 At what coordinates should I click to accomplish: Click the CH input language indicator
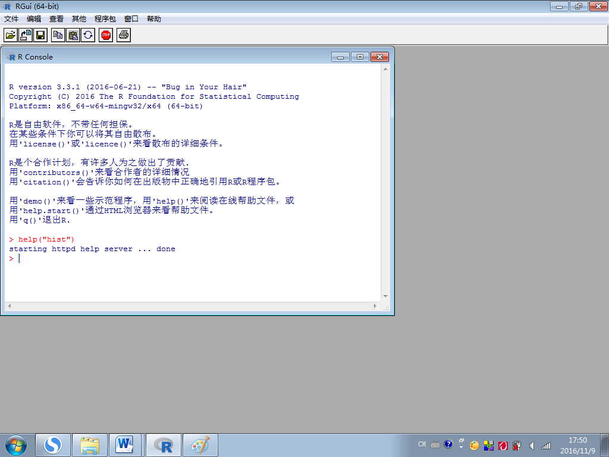click(422, 444)
